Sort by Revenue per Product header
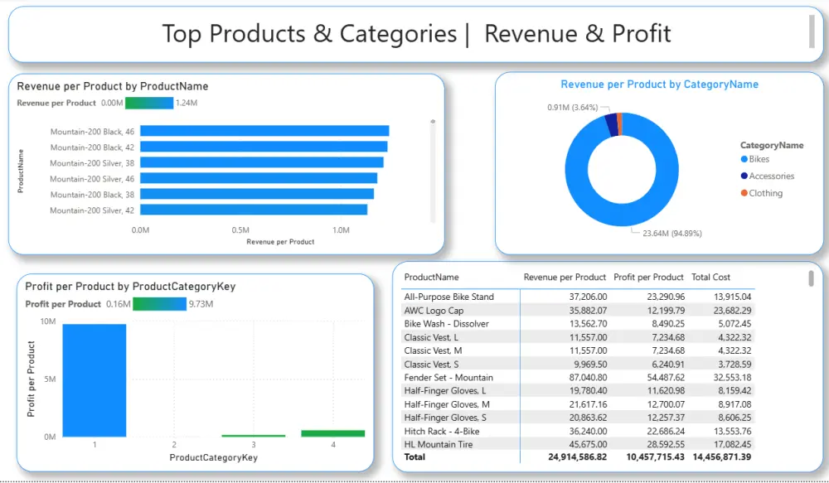The width and height of the screenshot is (829, 483). point(565,277)
